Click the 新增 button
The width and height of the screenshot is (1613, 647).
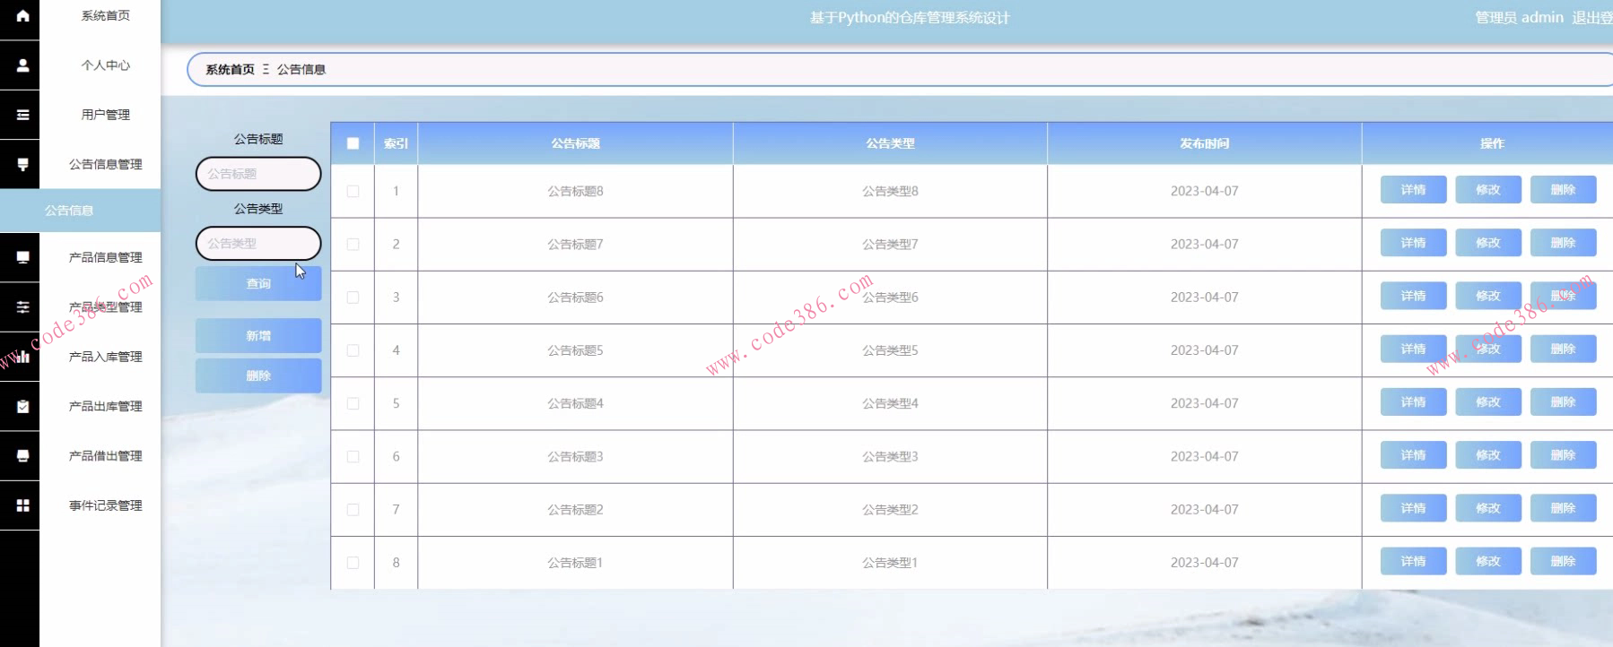[258, 335]
